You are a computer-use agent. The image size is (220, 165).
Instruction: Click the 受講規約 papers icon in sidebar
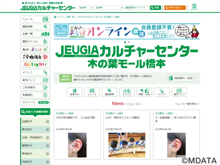(45, 95)
